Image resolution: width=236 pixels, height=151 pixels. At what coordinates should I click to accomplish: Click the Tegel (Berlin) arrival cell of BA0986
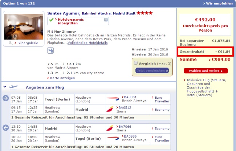(90, 139)
